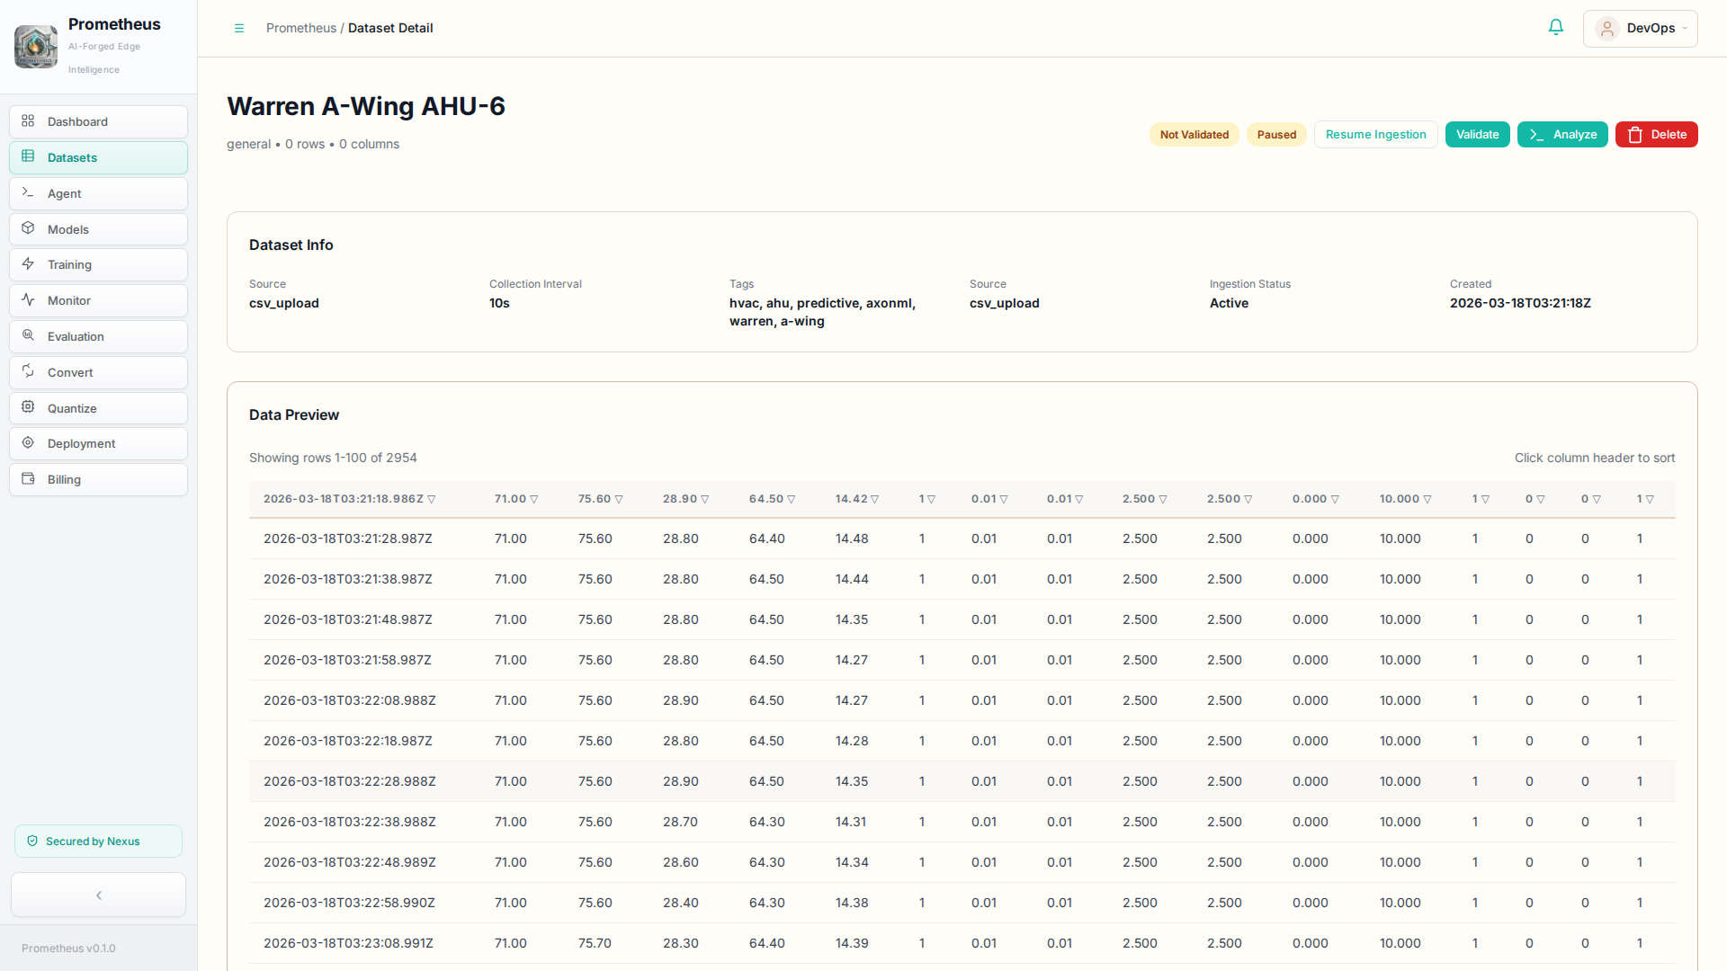Click the Models cube icon in sidebar
Screen dimensions: 1727x971
(28, 228)
